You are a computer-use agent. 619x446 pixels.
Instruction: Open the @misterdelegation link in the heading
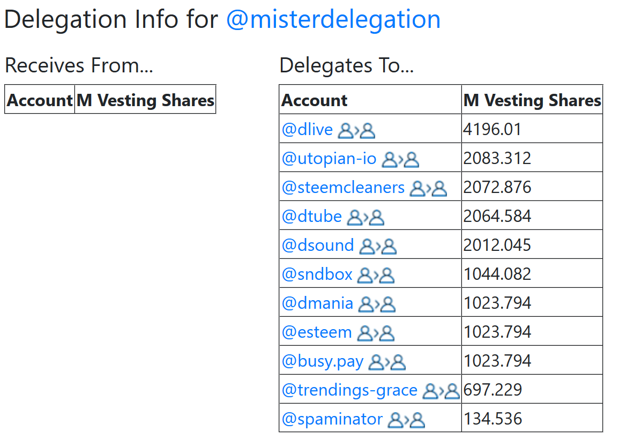pos(333,20)
